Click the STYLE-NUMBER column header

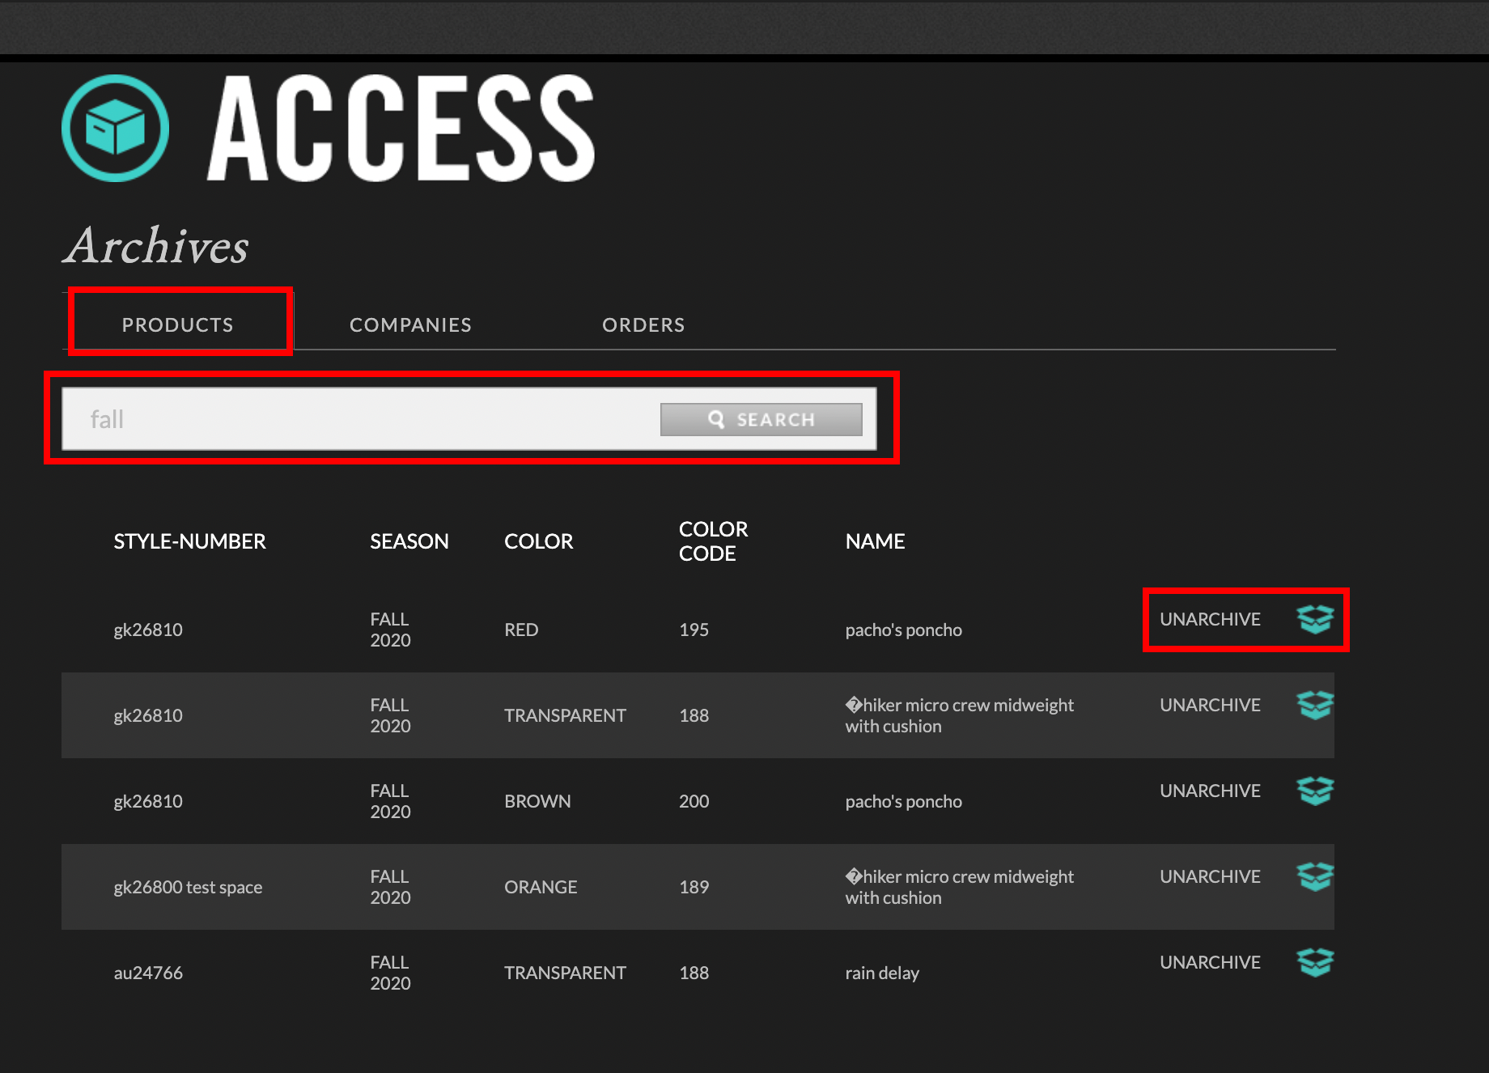(189, 541)
